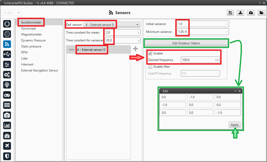The image size is (267, 162).
Task: Check the Enable filter checkbox
Action: [x=150, y=67]
